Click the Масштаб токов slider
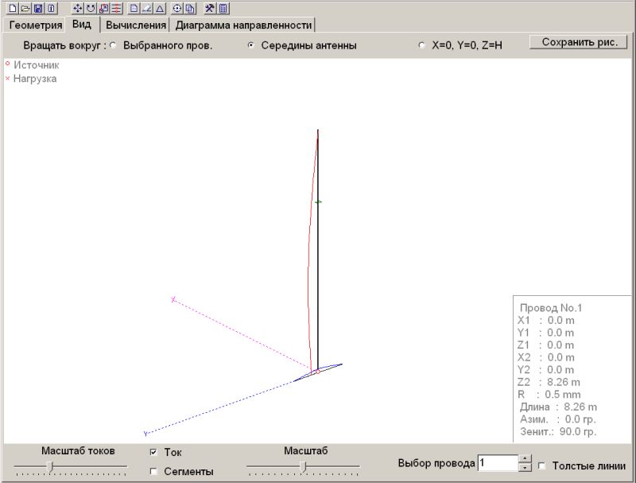This screenshot has width=636, height=483. point(51,466)
